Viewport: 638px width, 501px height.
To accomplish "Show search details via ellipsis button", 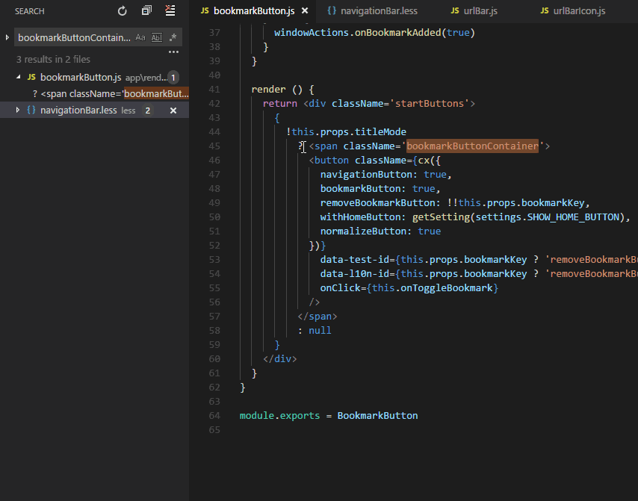I will point(173,52).
